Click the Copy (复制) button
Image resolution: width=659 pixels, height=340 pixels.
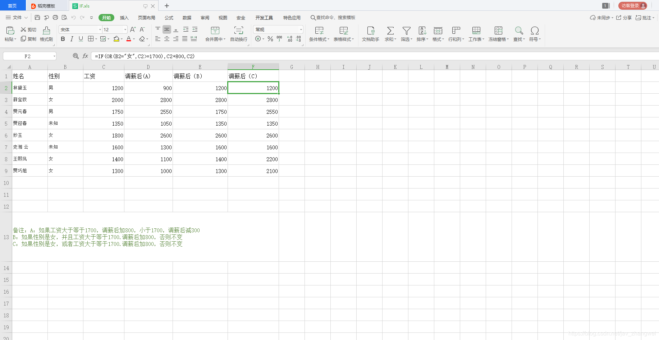coord(28,39)
